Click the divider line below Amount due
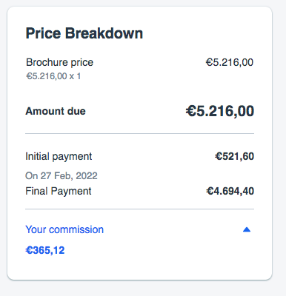This screenshot has width=286, height=296. (x=139, y=134)
